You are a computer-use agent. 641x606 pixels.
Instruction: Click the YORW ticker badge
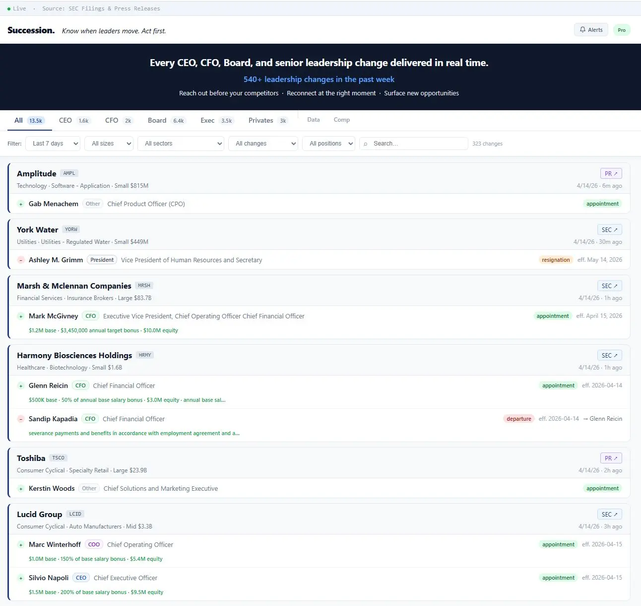click(71, 229)
